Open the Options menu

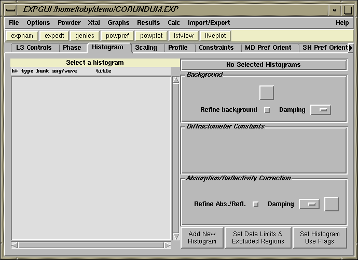click(38, 23)
